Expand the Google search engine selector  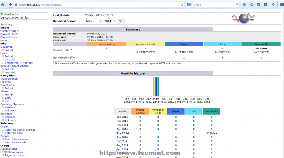[x=190, y=5]
